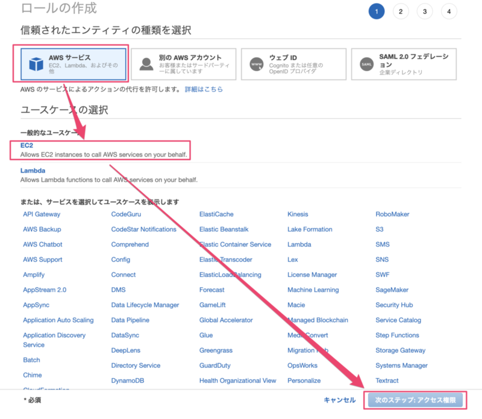Select the GuardDuty service
482x419 pixels.
point(215,365)
